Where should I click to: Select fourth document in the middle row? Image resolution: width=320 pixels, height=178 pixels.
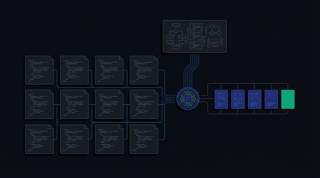pos(144,105)
